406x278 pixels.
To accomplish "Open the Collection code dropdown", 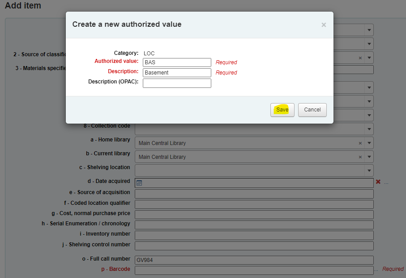I will [369, 129].
